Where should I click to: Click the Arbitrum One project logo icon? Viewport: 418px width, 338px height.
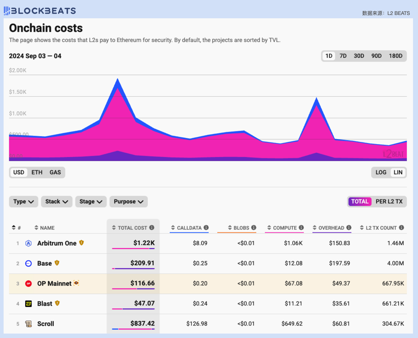pyautogui.click(x=28, y=243)
